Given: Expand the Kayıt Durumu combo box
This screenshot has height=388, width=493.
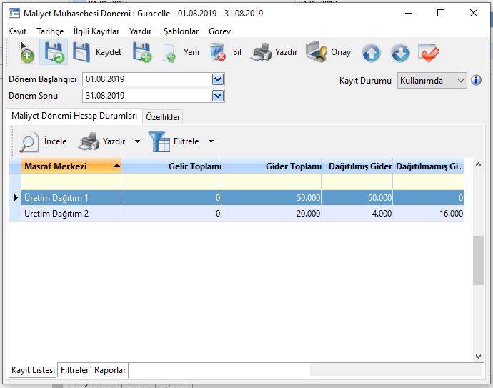Looking at the screenshot, I should [x=459, y=80].
